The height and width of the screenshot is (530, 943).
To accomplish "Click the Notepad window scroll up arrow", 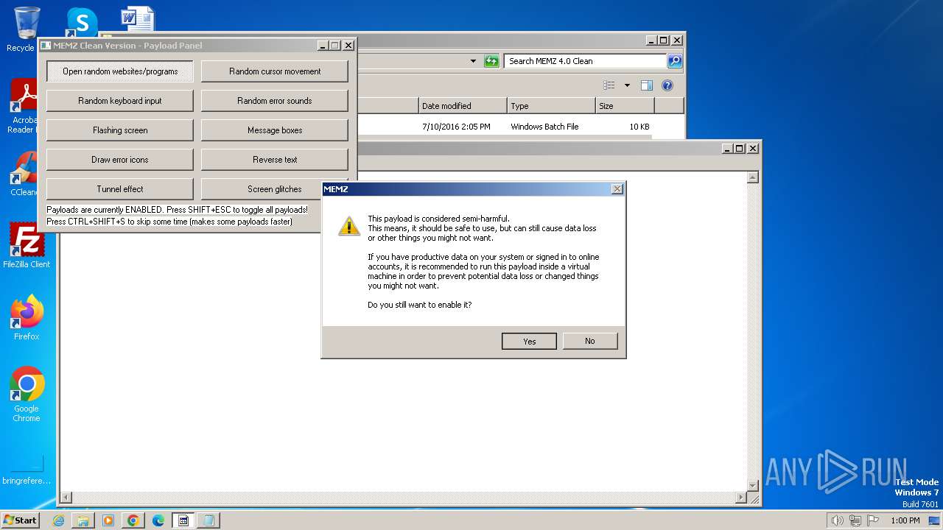I will 753,177.
